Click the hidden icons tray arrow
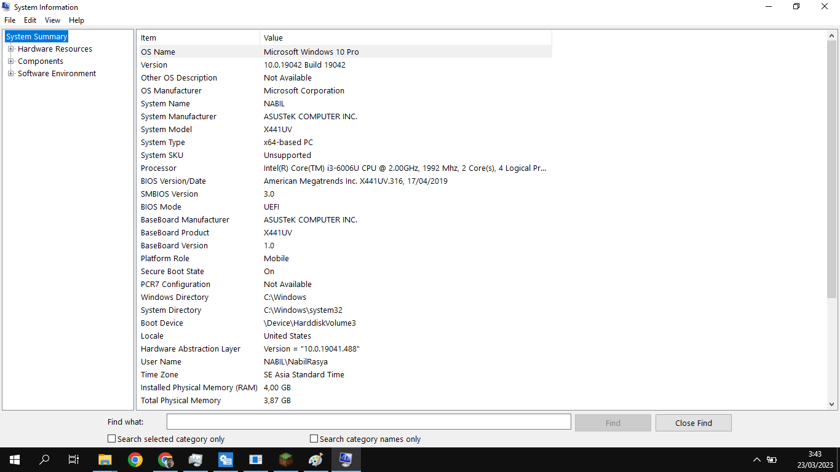This screenshot has width=840, height=472. [757, 459]
